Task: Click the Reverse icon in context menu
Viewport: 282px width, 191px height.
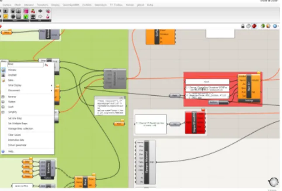Action: 3,97
